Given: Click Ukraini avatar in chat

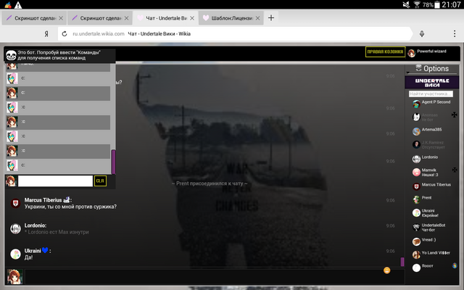Looking at the screenshot, I should [x=15, y=254].
